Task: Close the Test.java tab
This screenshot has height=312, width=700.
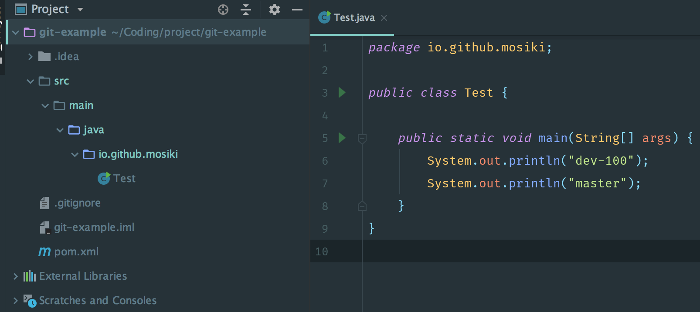Action: coord(384,18)
